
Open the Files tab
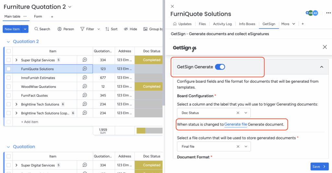[202, 24]
